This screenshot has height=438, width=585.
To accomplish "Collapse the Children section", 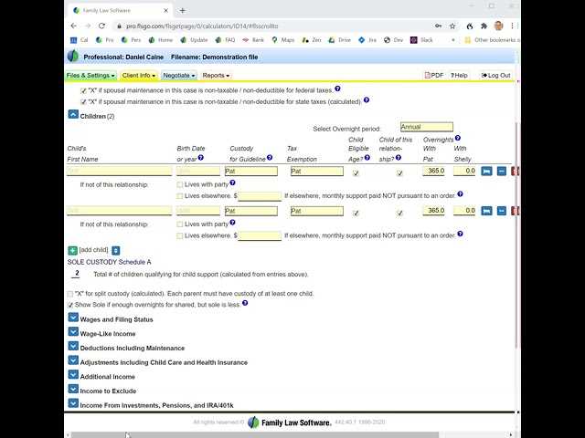I will click(x=73, y=114).
